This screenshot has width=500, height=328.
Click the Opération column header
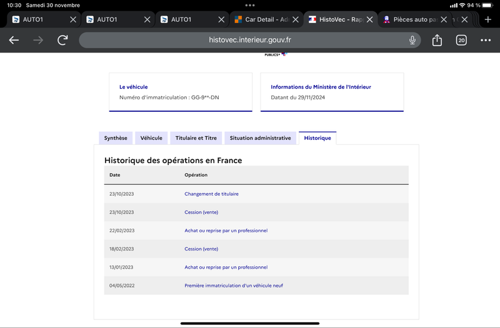pos(196,175)
